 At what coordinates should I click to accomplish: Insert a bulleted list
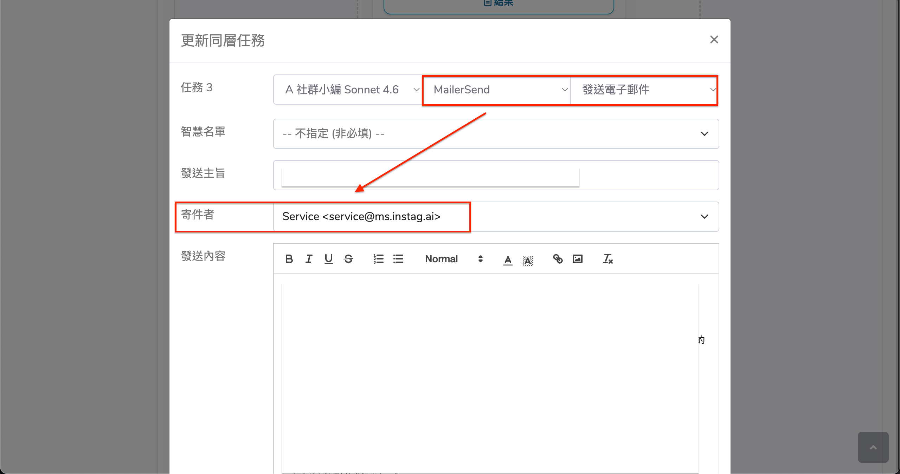pos(398,259)
